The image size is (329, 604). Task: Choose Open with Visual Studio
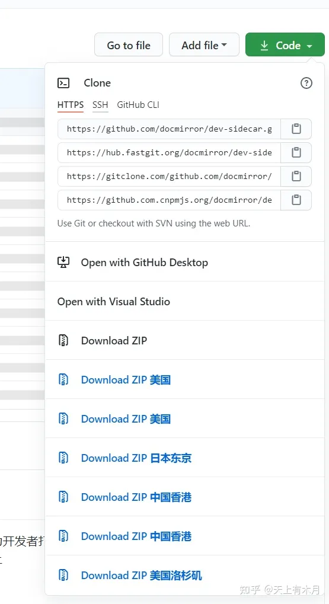pos(185,301)
